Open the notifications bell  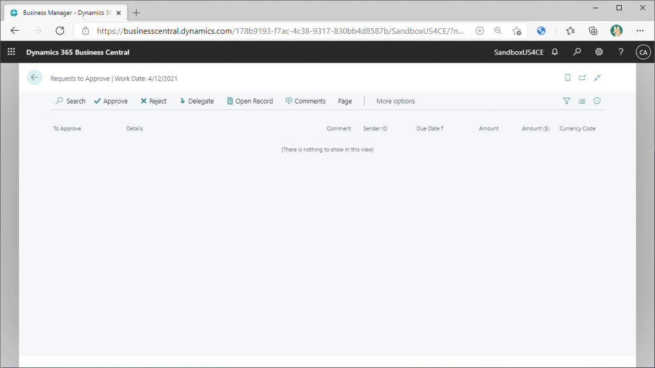pyautogui.click(x=555, y=52)
